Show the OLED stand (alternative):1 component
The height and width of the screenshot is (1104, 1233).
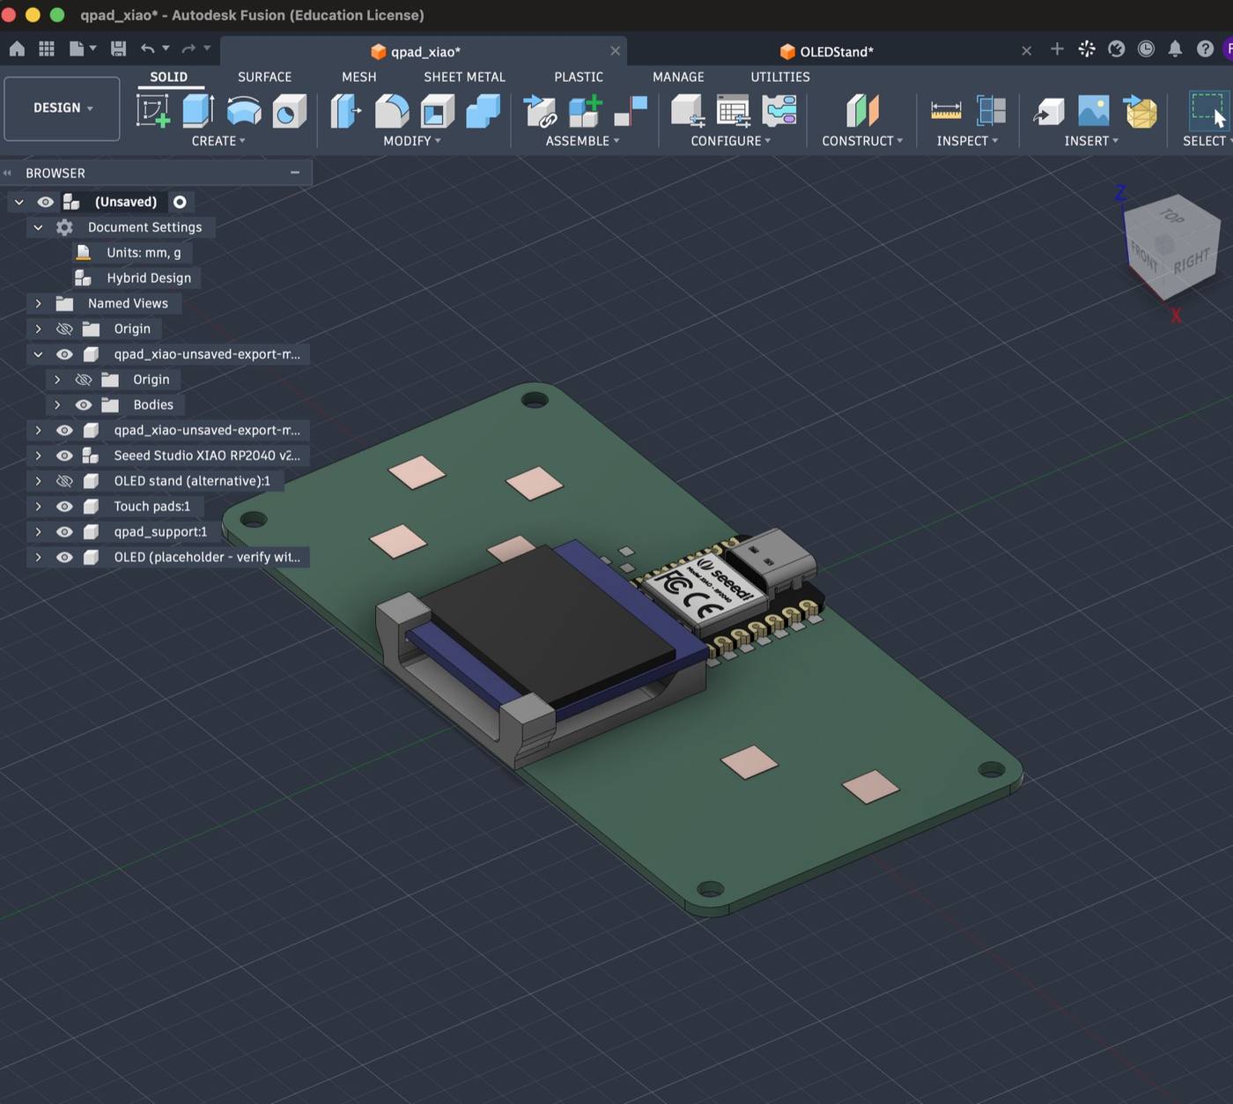(x=64, y=481)
